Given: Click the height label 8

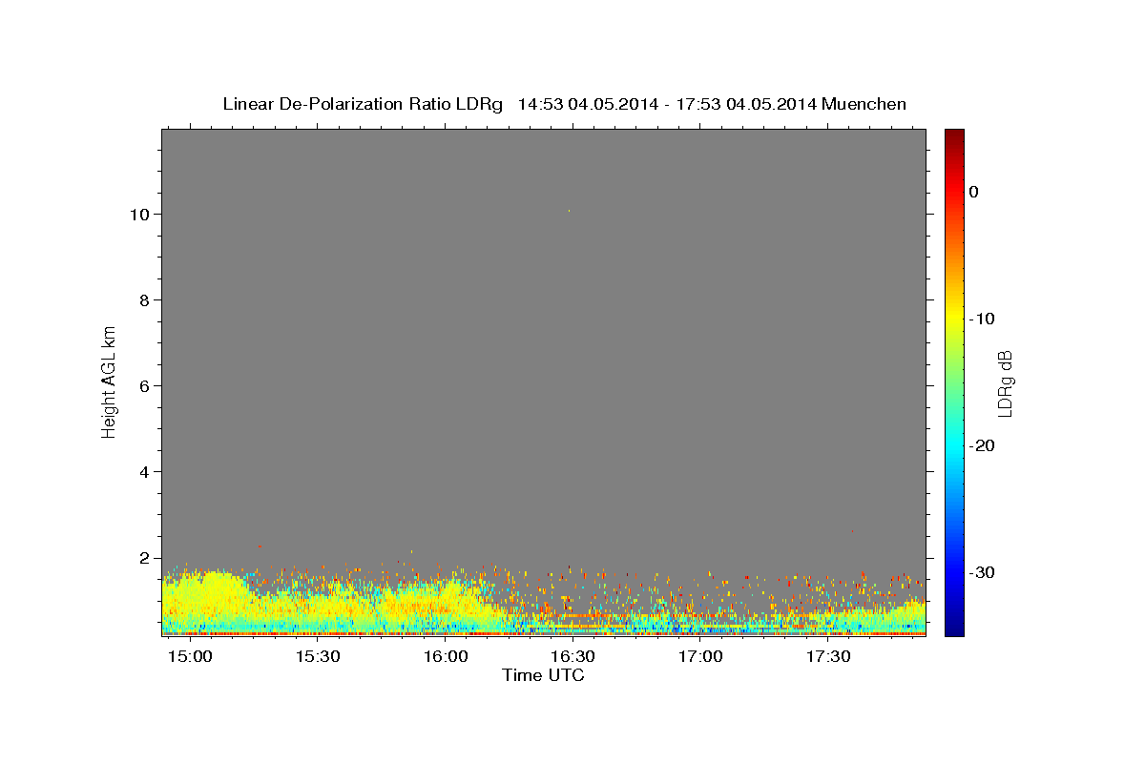Looking at the screenshot, I should [146, 299].
